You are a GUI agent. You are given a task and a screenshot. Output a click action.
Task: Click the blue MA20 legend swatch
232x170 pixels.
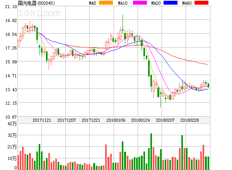[x=171, y=3]
